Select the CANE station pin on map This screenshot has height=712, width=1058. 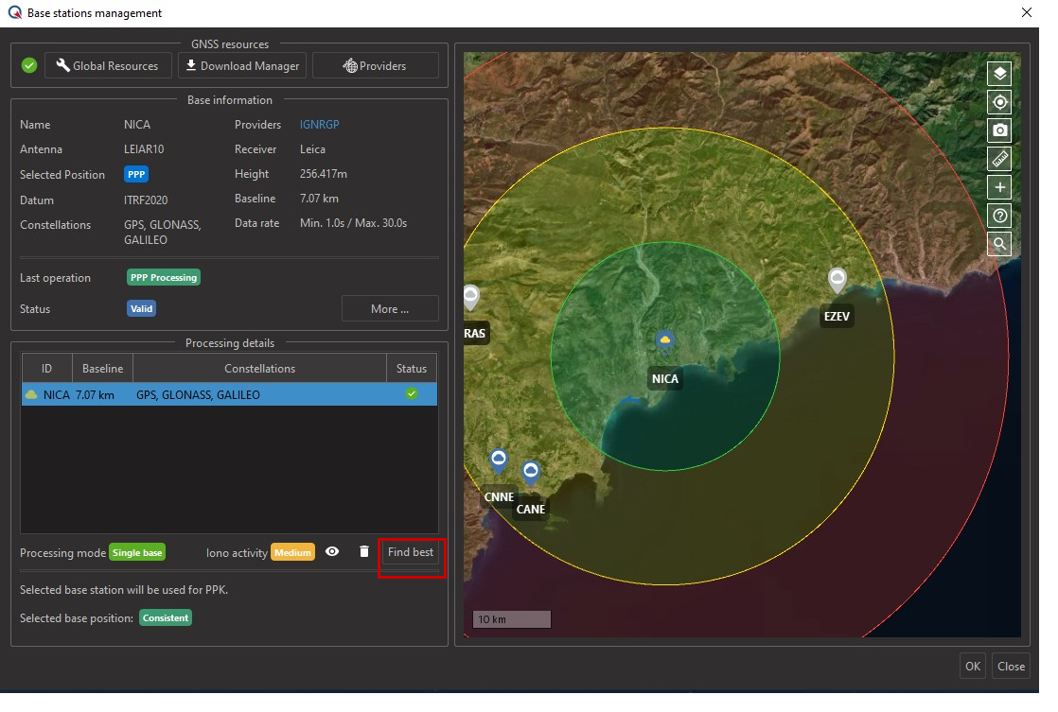531,473
